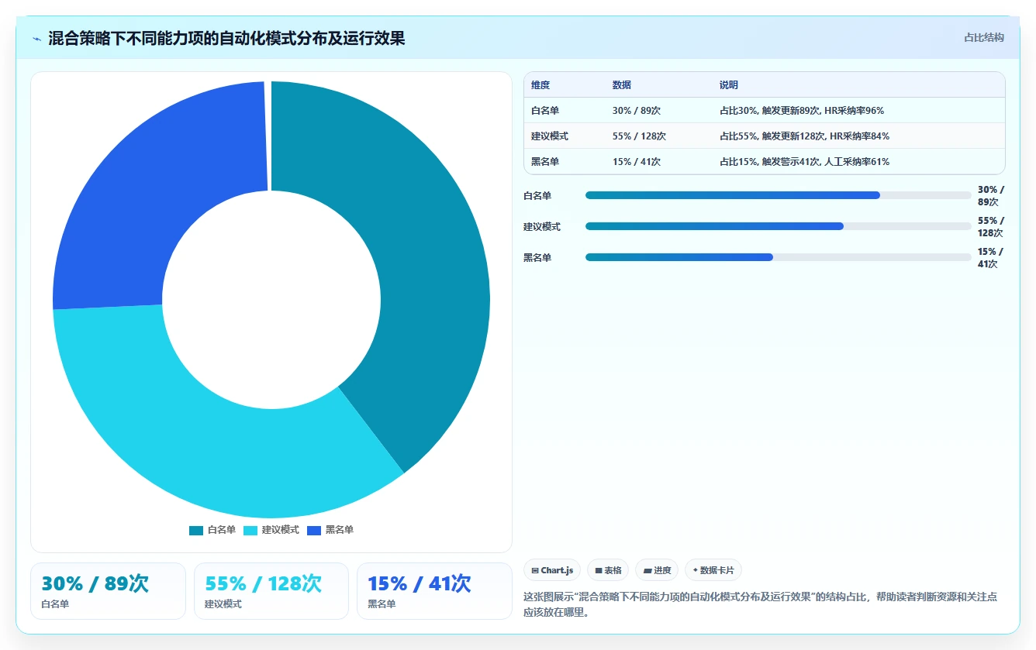Image resolution: width=1036 pixels, height=650 pixels.
Task: Click table cell 15% / 41次
Action: tap(636, 162)
